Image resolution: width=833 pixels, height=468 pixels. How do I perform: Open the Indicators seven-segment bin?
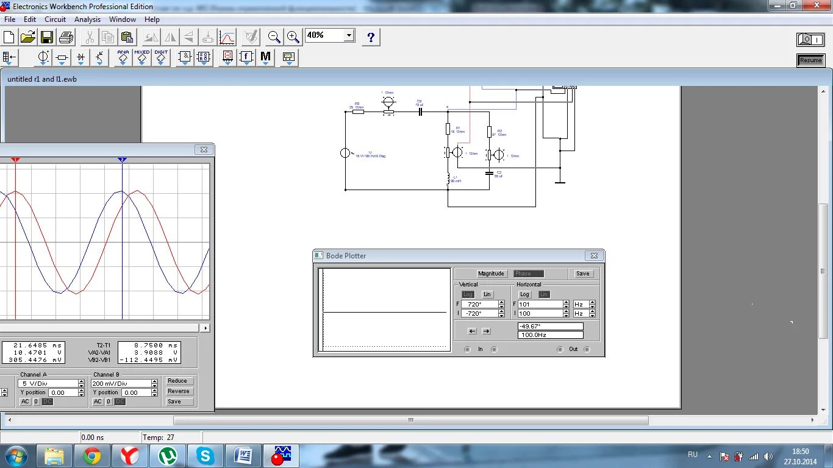(x=227, y=58)
